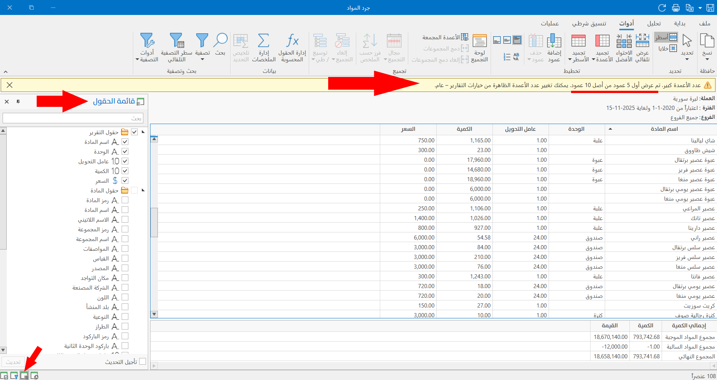Click the refresh icon in title bar
Viewport: 717px width, 380px height.
pyautogui.click(x=662, y=7)
